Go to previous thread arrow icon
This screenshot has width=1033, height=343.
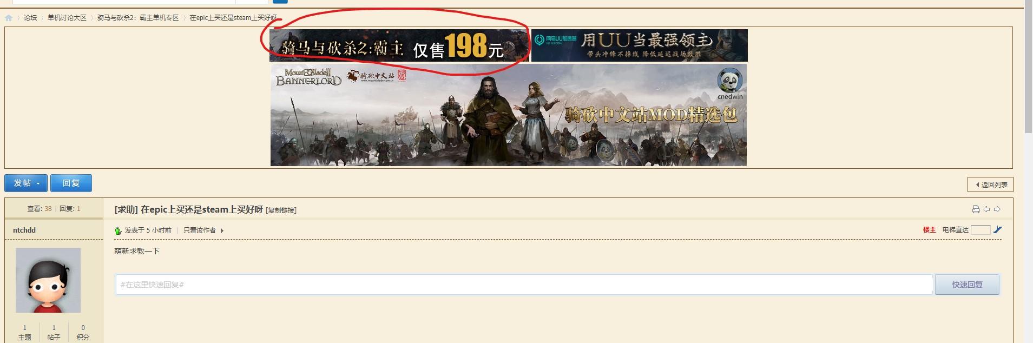click(986, 209)
